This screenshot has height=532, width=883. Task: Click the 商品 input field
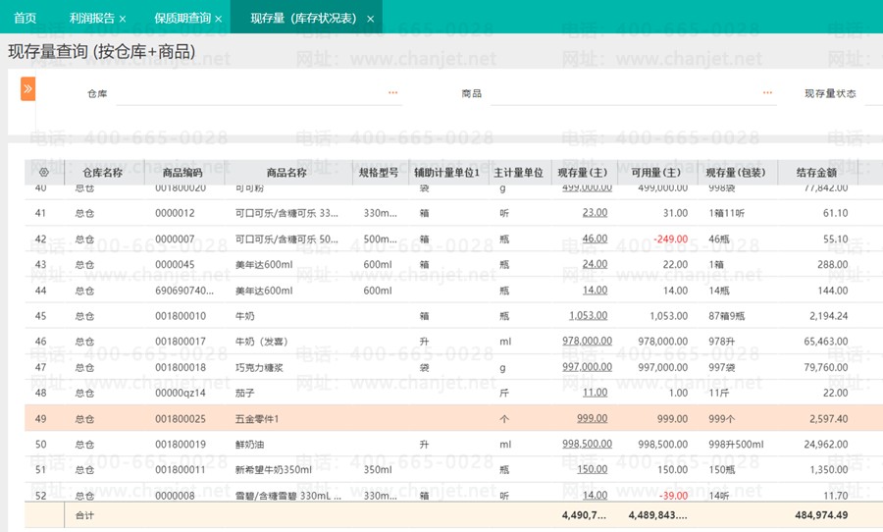(x=634, y=94)
